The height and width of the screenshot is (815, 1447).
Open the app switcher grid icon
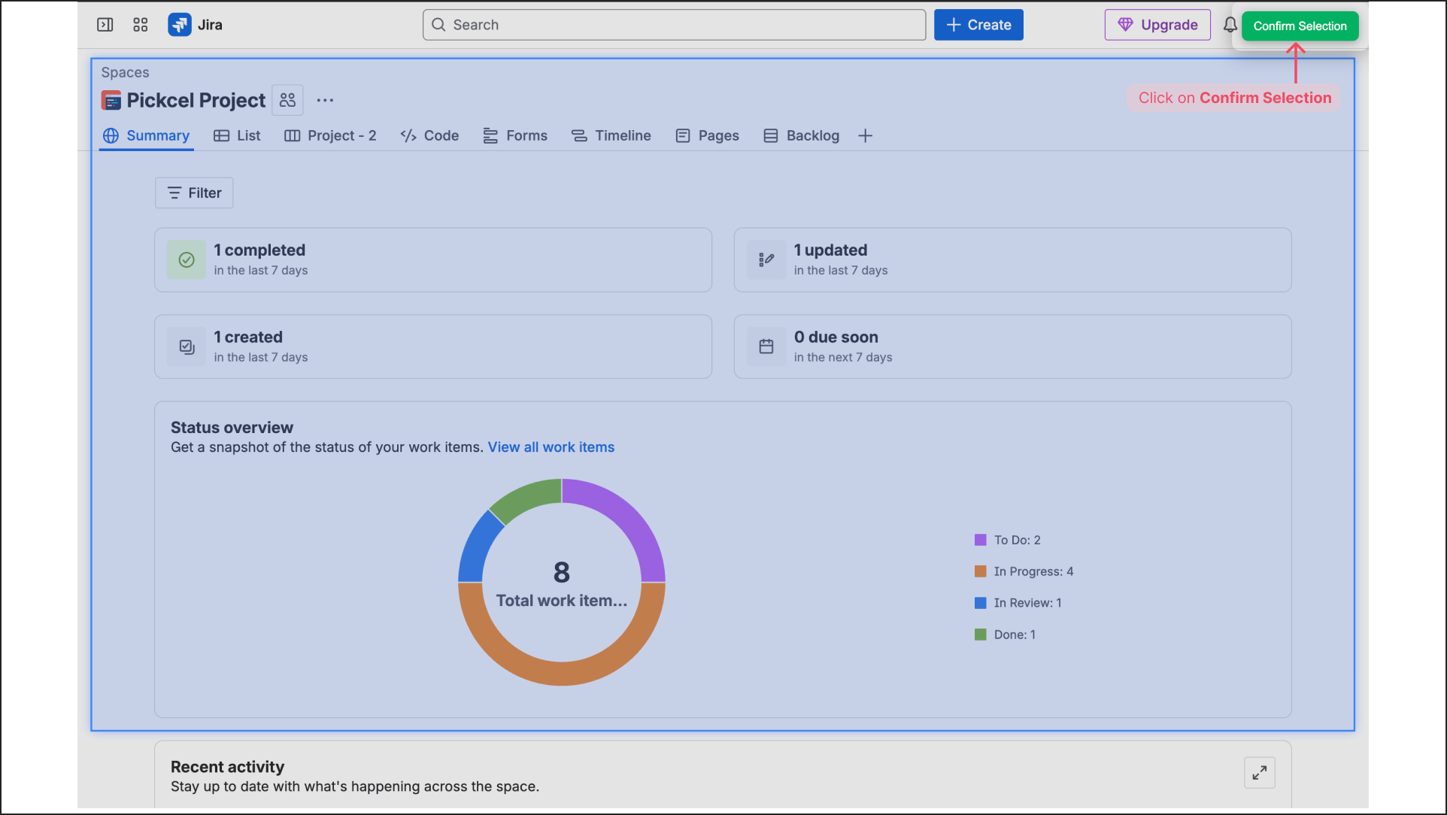point(141,25)
